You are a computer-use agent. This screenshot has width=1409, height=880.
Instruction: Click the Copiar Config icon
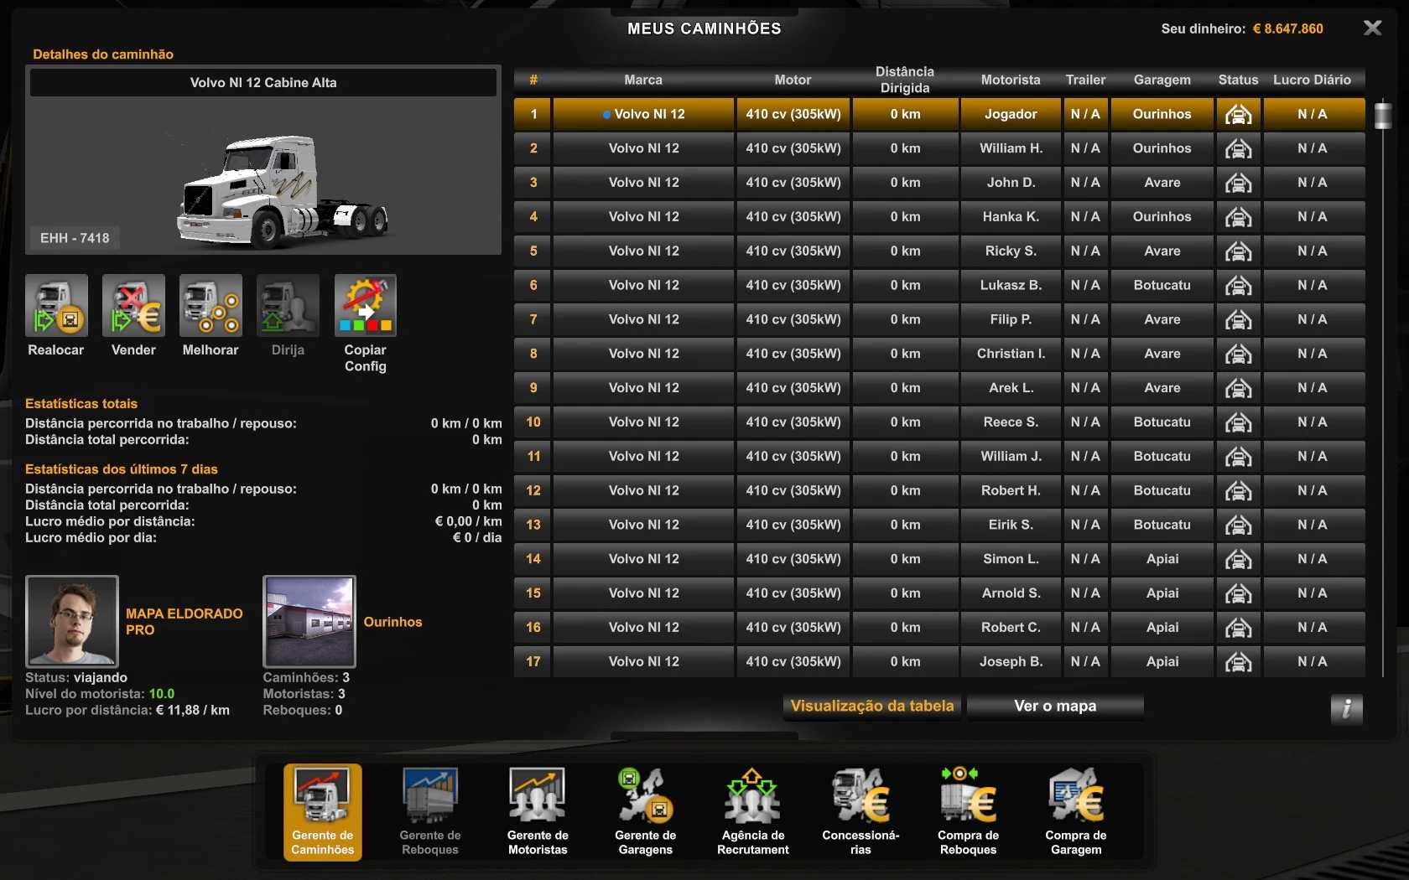(365, 306)
